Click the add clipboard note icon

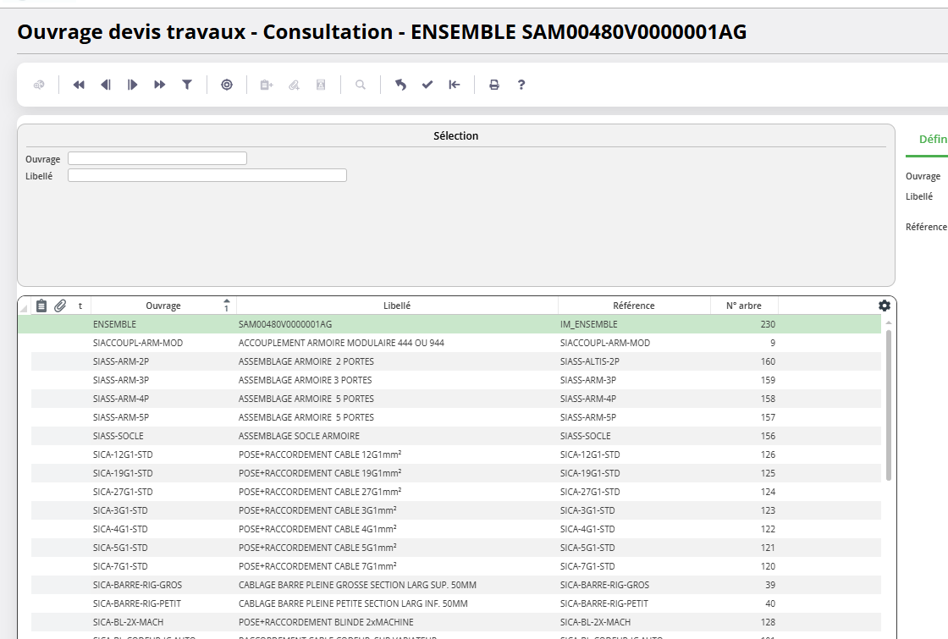coord(267,85)
